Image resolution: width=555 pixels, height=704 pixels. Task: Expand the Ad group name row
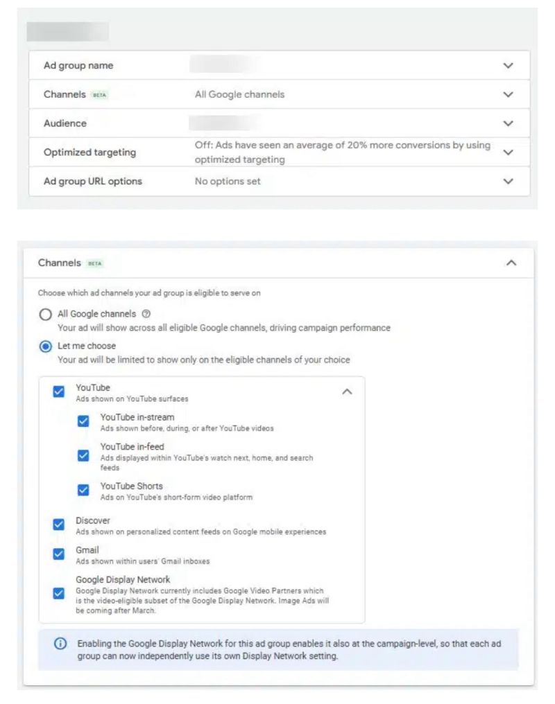click(508, 65)
